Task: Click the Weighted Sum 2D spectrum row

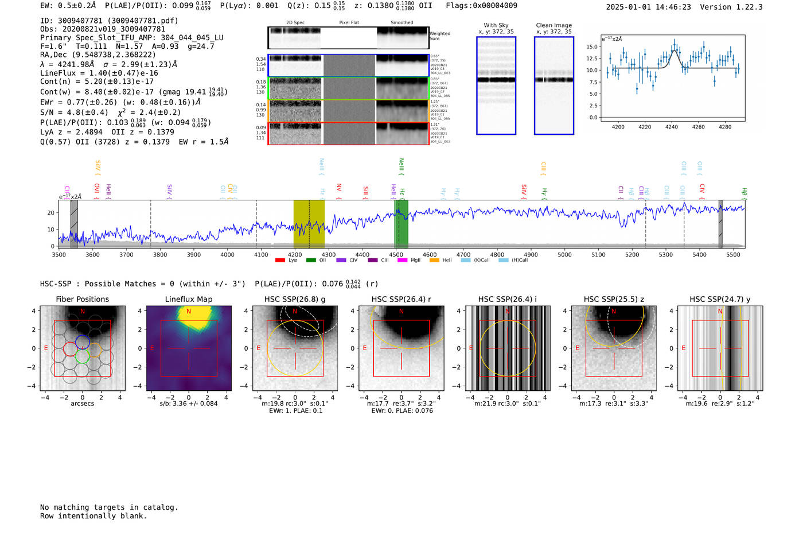Action: pyautogui.click(x=348, y=38)
